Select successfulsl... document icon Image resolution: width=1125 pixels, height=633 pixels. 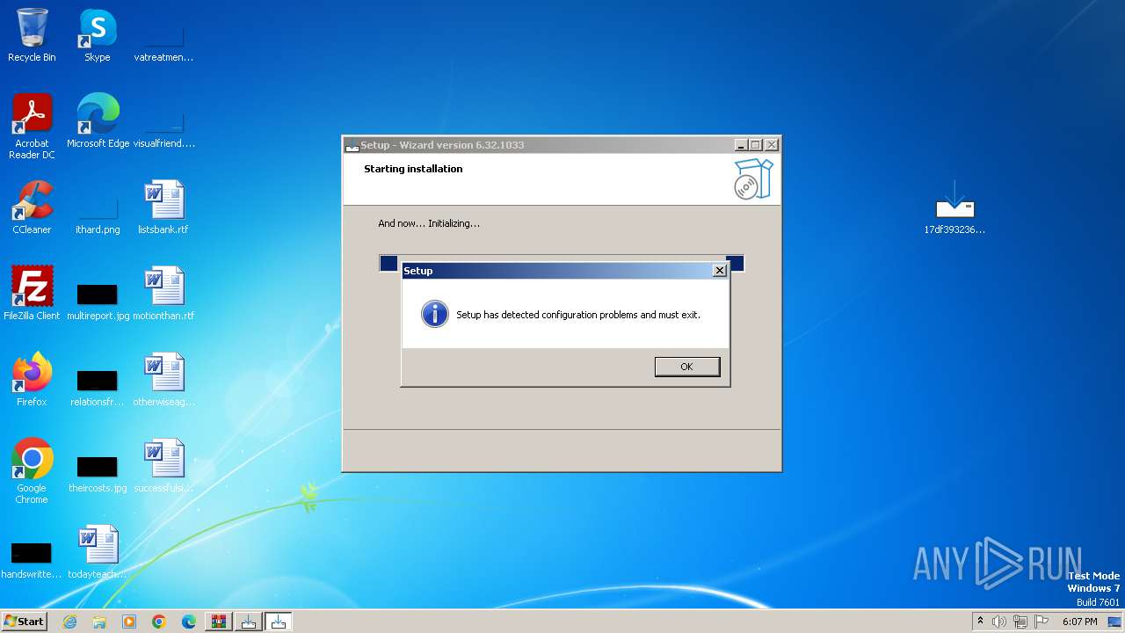163,467
